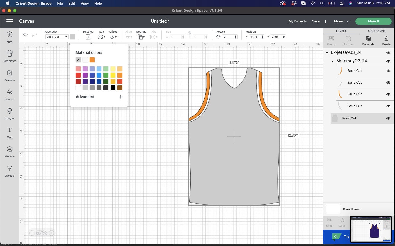This screenshot has width=395, height=246.
Task: Click the Save link in the header
Action: pos(315,21)
